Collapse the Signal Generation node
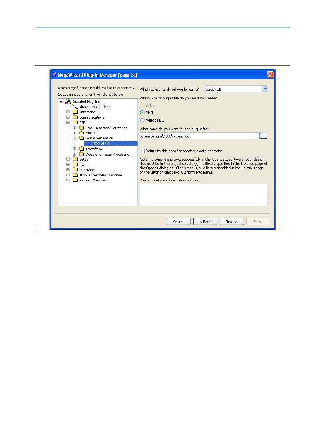 [75, 138]
